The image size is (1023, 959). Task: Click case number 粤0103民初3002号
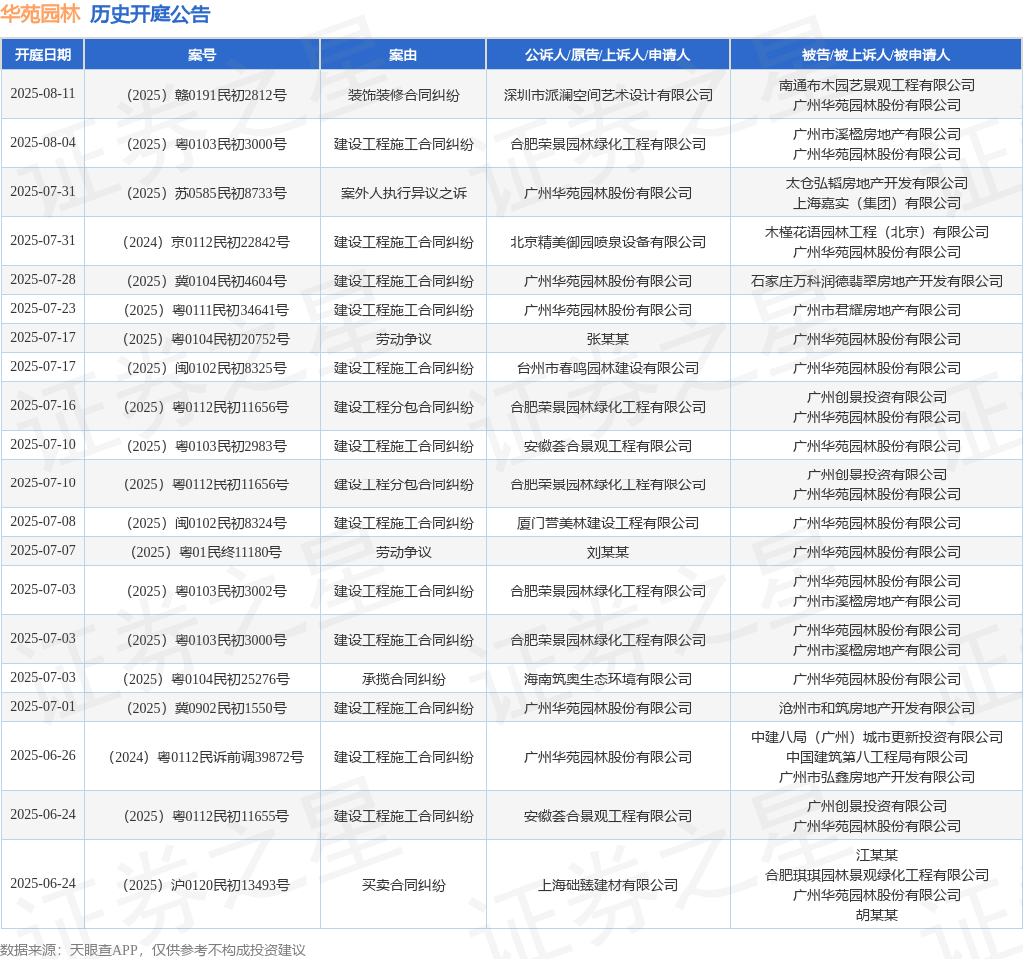(x=206, y=591)
